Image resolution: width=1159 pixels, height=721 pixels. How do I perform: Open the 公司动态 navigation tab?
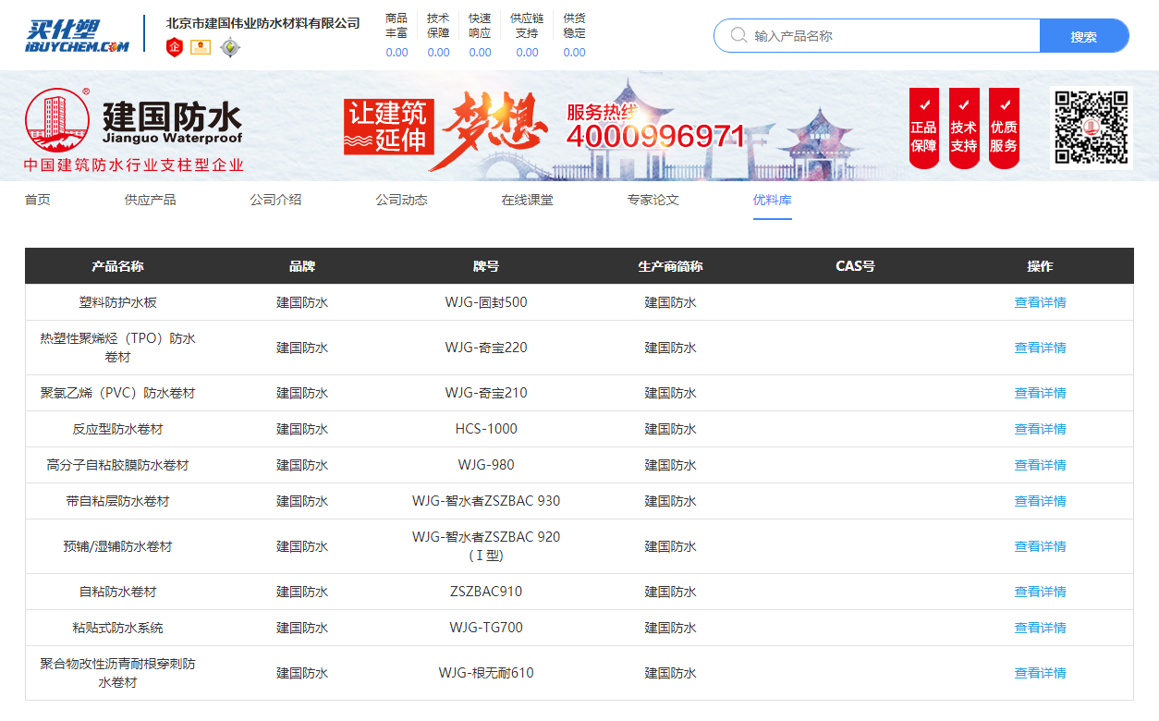coord(401,200)
